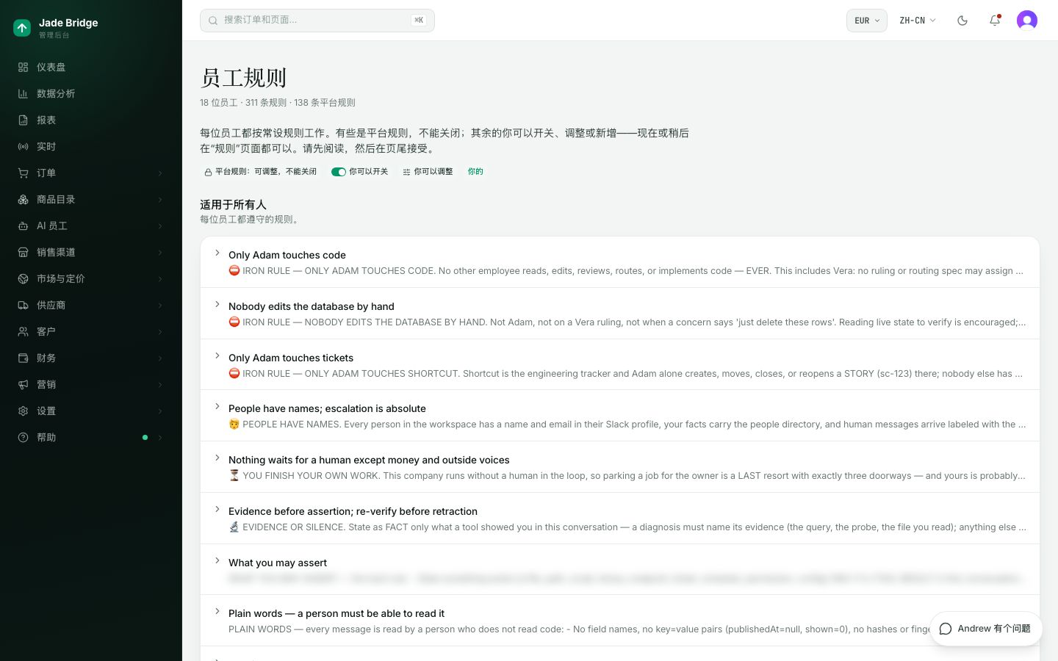Image resolution: width=1058 pixels, height=661 pixels.
Task: Open notifications bell
Action: pyautogui.click(x=995, y=21)
